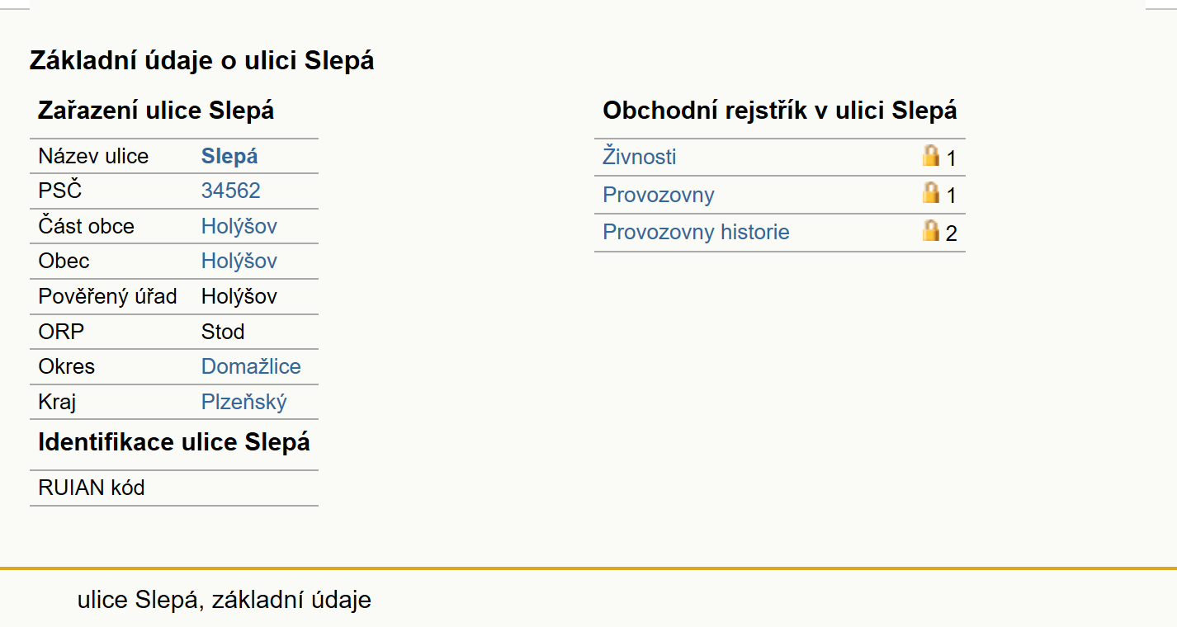The image size is (1177, 627).
Task: Click the Základní údaje o ulici Slepá heading
Action: 202,60
